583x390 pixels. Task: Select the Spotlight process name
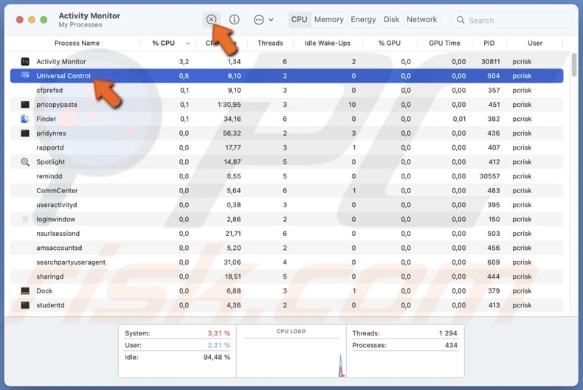[51, 162]
